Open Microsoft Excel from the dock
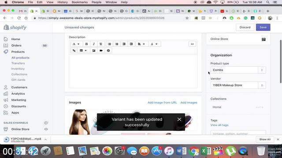 click(206, 151)
